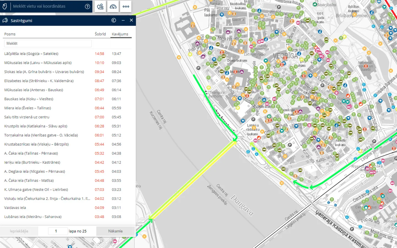Viewport: 397px width, 248px height.
Task: Select Ieriķu iela (Burtnieku - Kastrānes) row
Action: point(68,162)
